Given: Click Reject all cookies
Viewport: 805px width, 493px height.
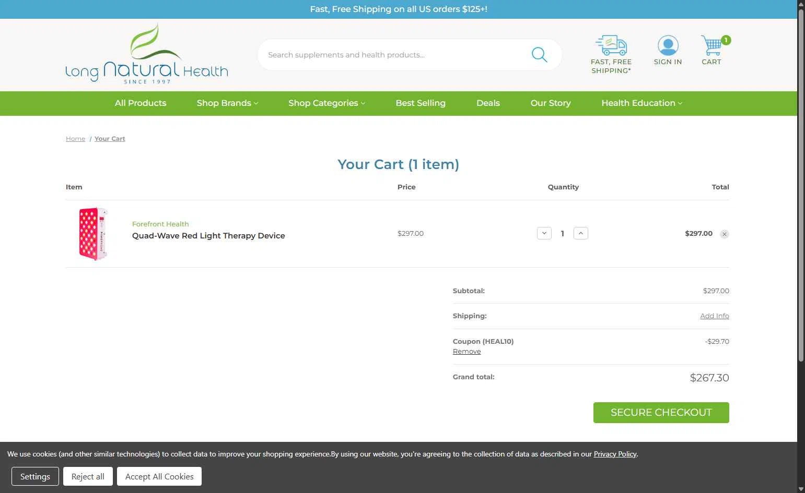Looking at the screenshot, I should [88, 476].
